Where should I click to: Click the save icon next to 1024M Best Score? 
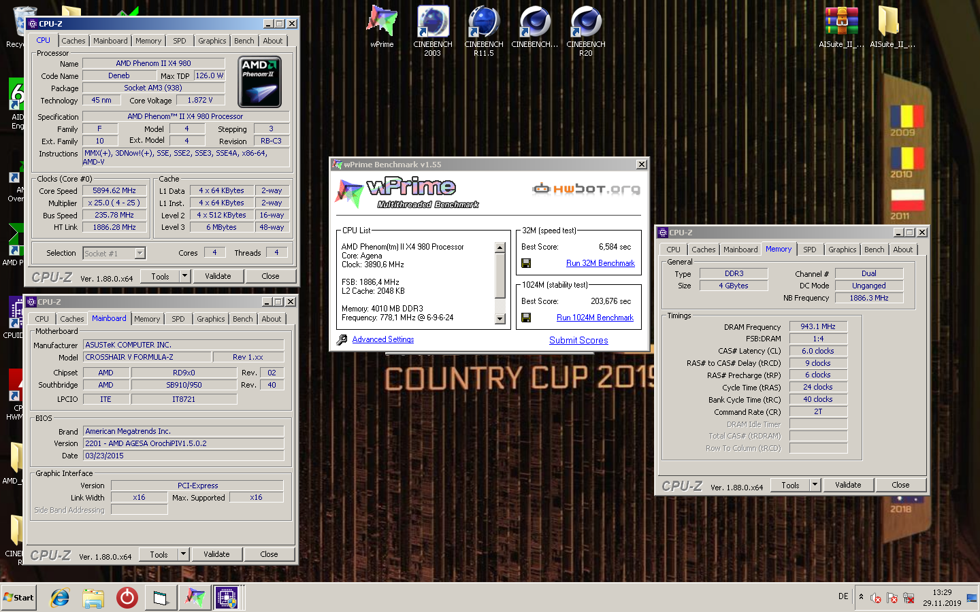tap(526, 317)
